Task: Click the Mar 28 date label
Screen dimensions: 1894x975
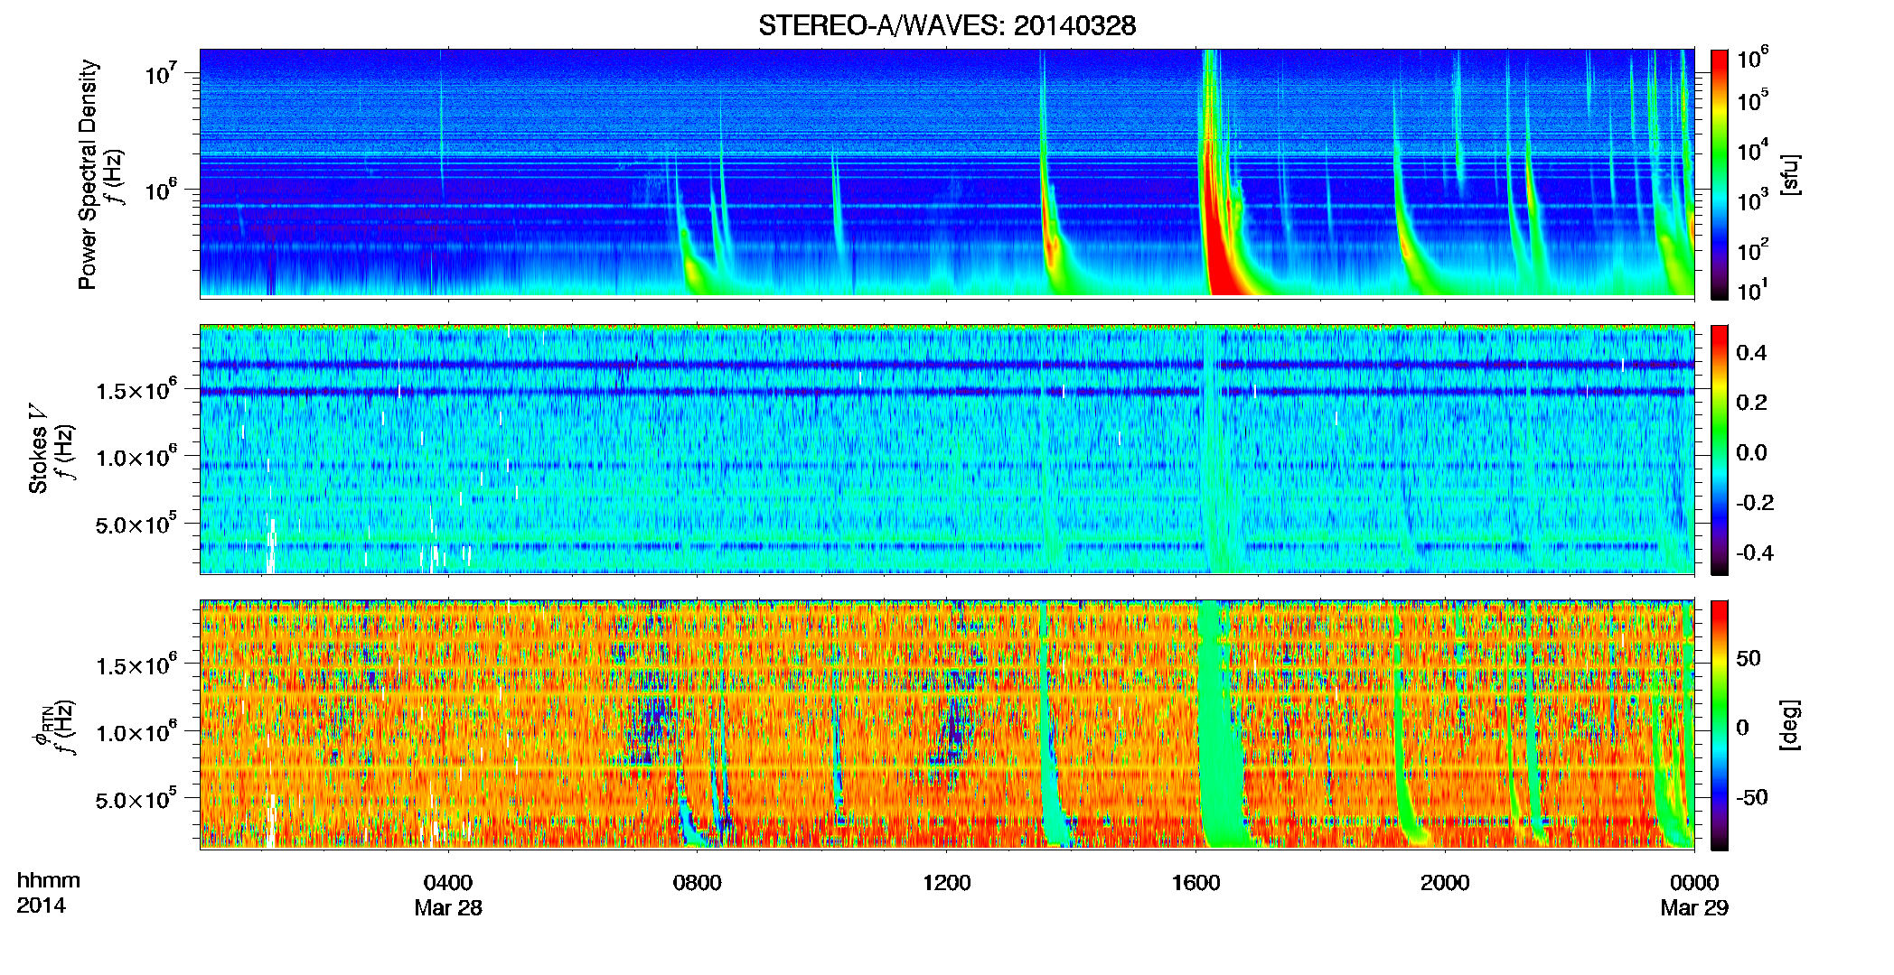Action: pyautogui.click(x=448, y=908)
